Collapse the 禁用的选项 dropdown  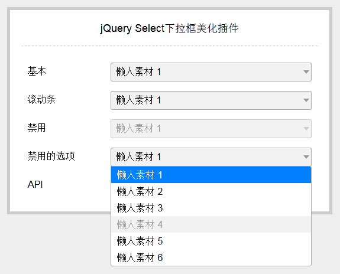click(211, 157)
